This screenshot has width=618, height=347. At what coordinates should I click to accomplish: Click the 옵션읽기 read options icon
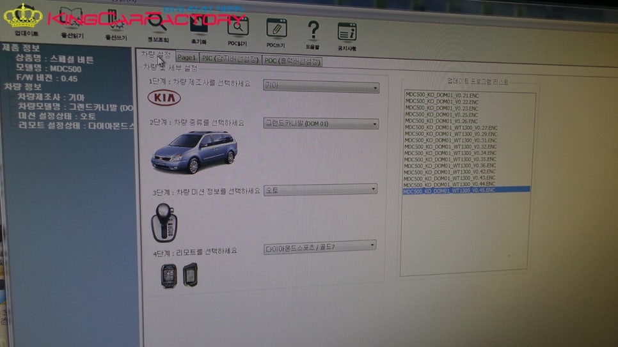tap(72, 23)
